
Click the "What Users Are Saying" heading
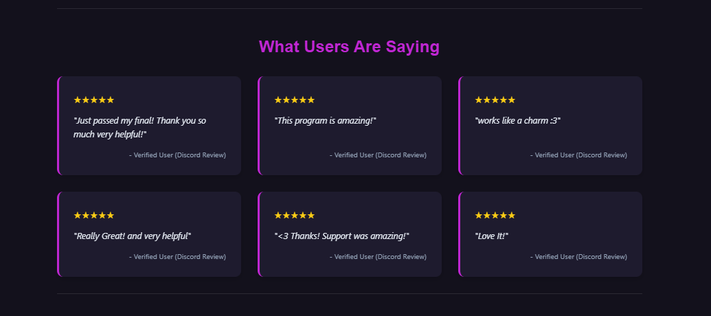pos(349,47)
